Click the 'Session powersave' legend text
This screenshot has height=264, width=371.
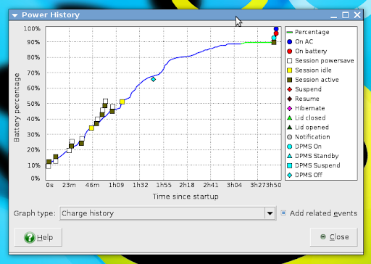coord(325,61)
